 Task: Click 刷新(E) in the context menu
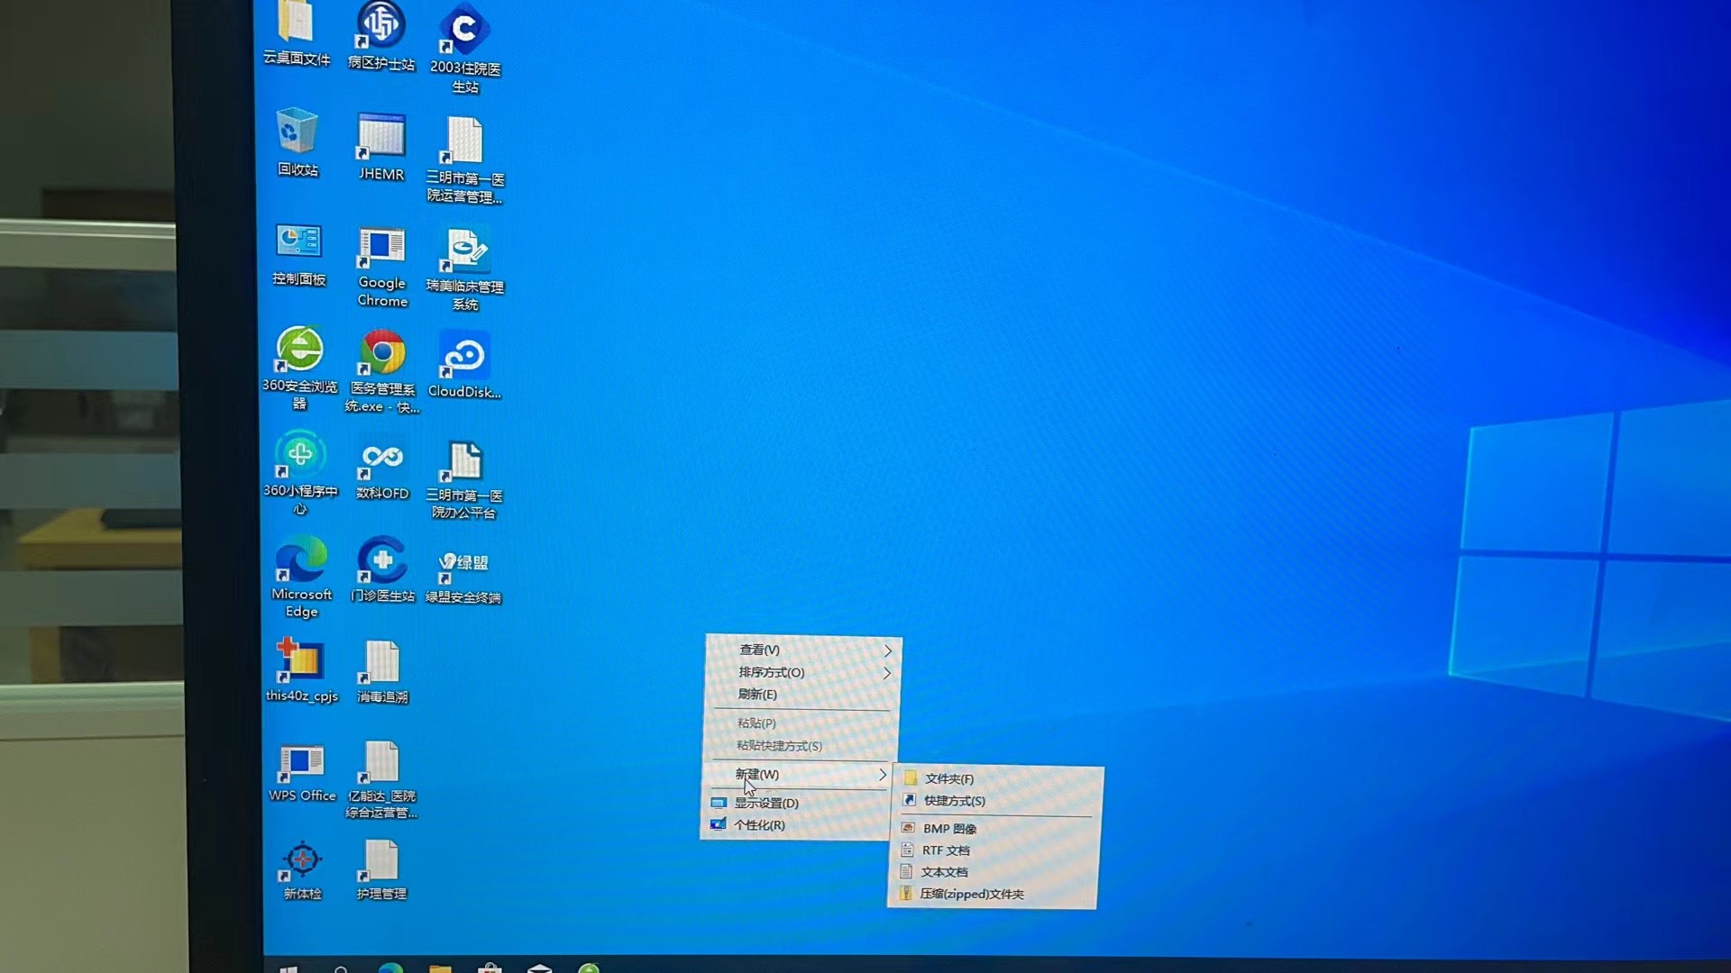tap(757, 695)
